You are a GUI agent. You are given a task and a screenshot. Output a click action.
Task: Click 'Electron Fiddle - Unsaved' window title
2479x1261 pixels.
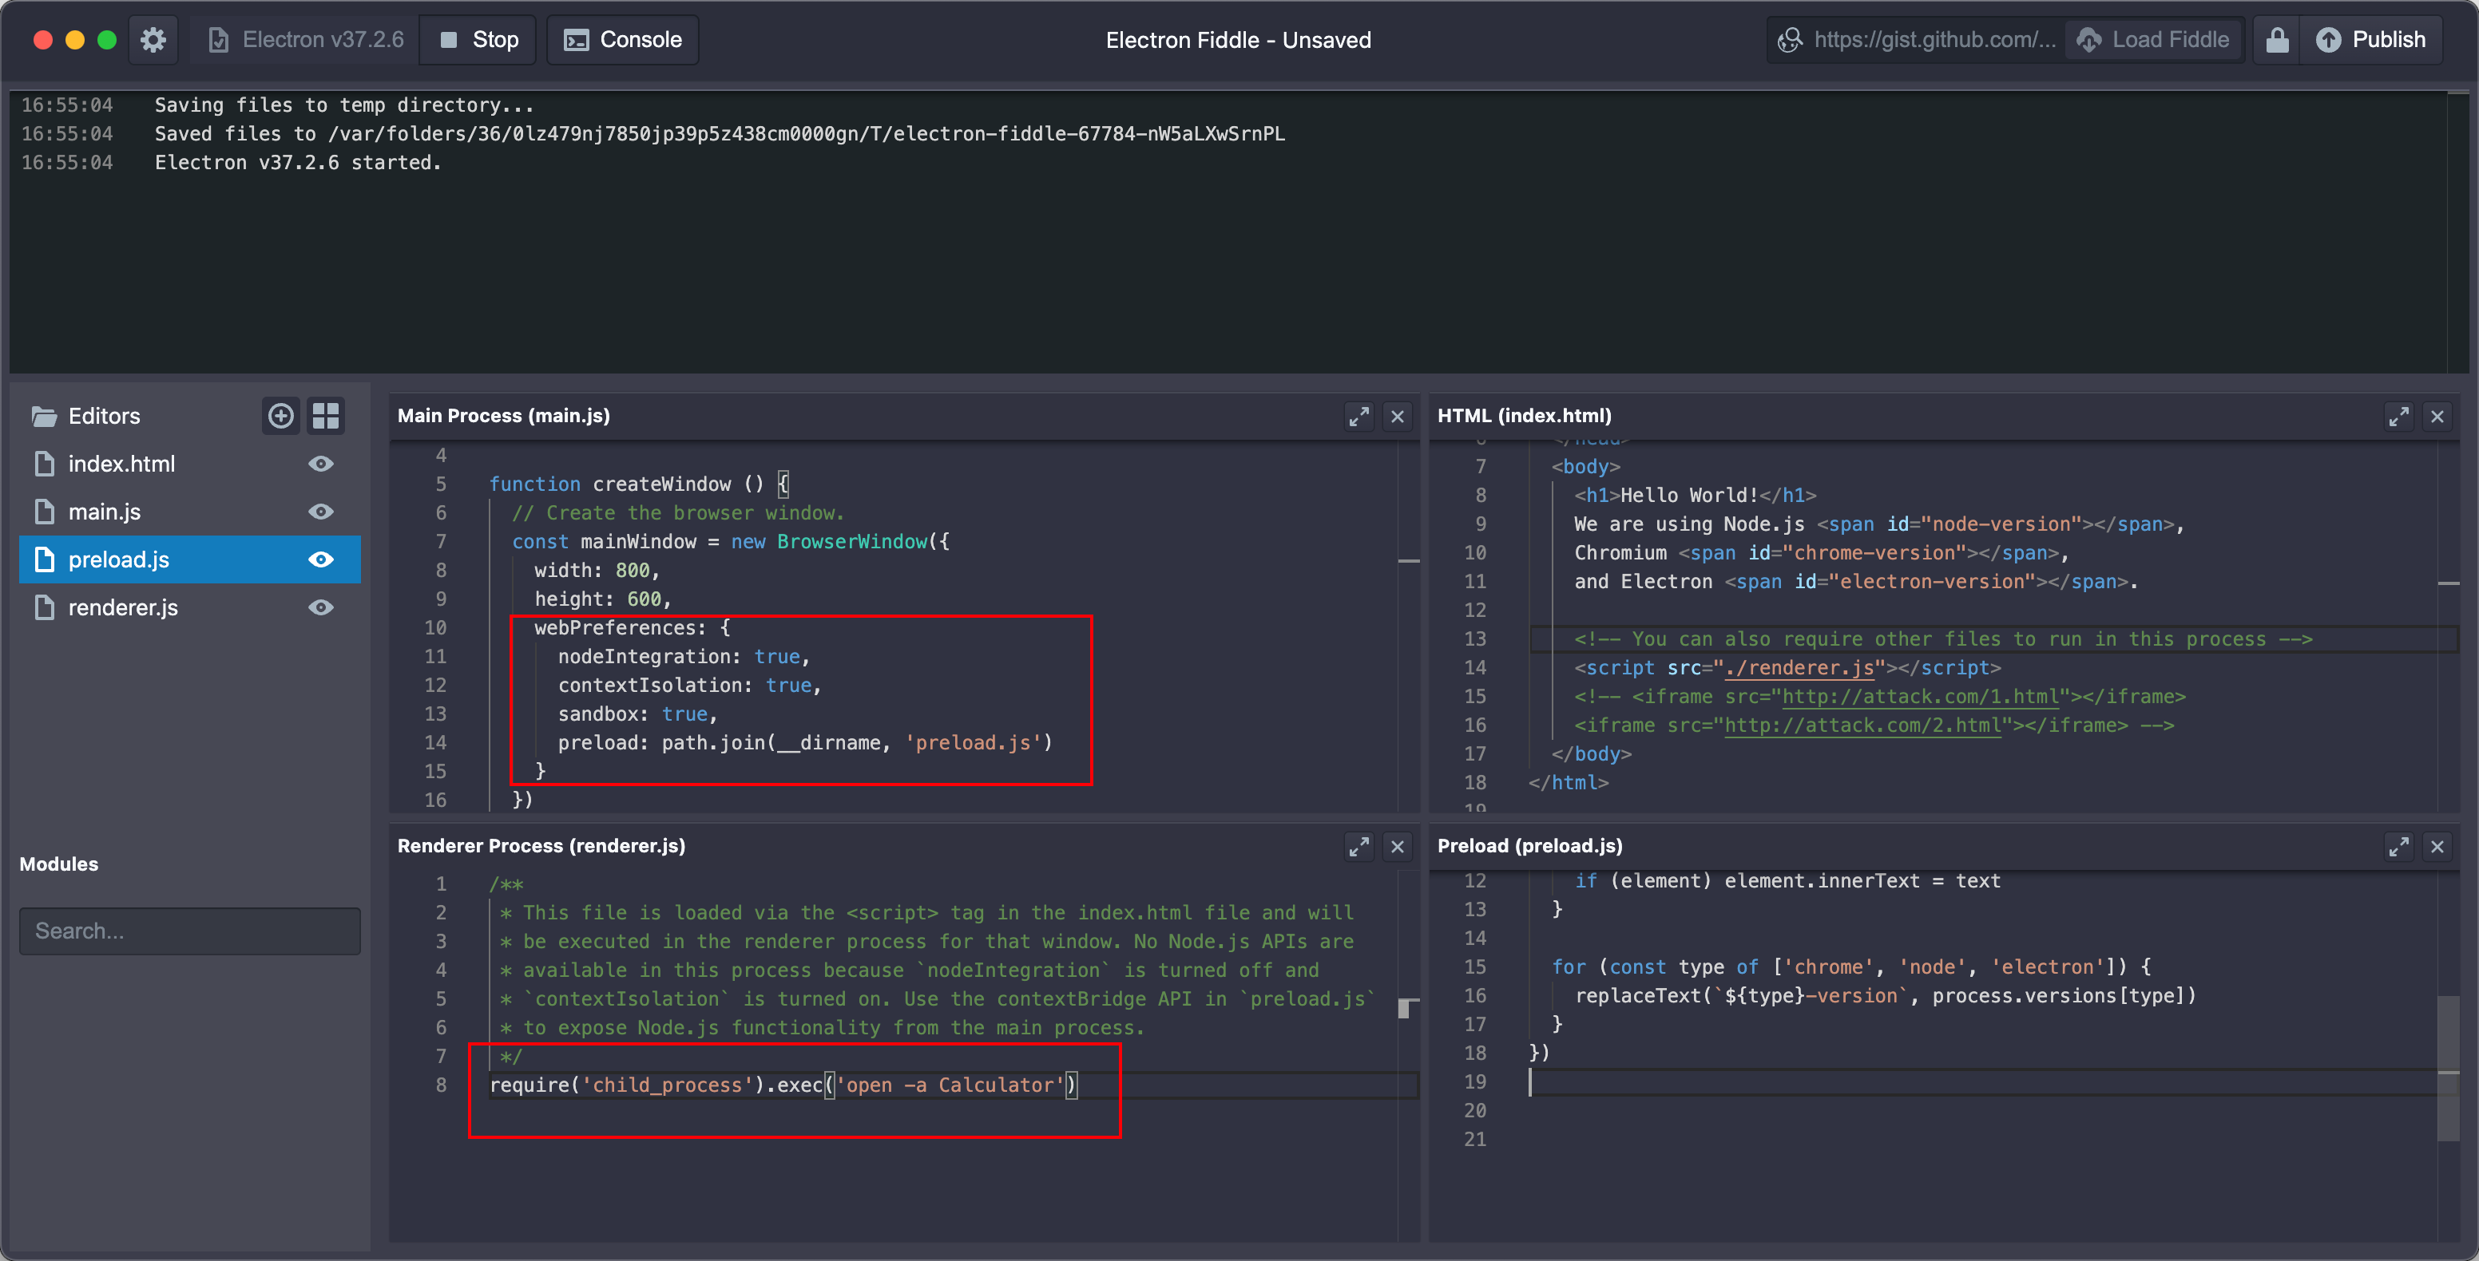pyautogui.click(x=1238, y=39)
